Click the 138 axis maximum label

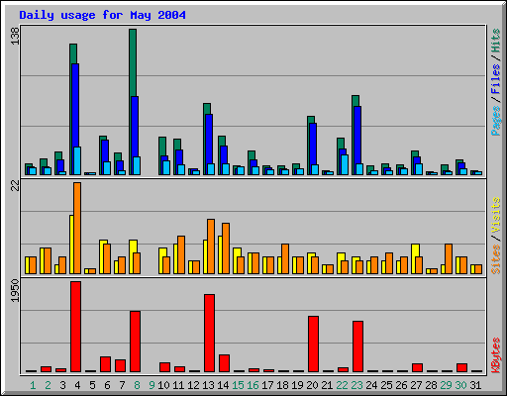tap(15, 37)
